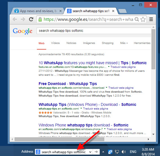Viewport: 160px width, 156px height.
Task: Click the horizontal scrollbar thumb
Action: [59, 139]
